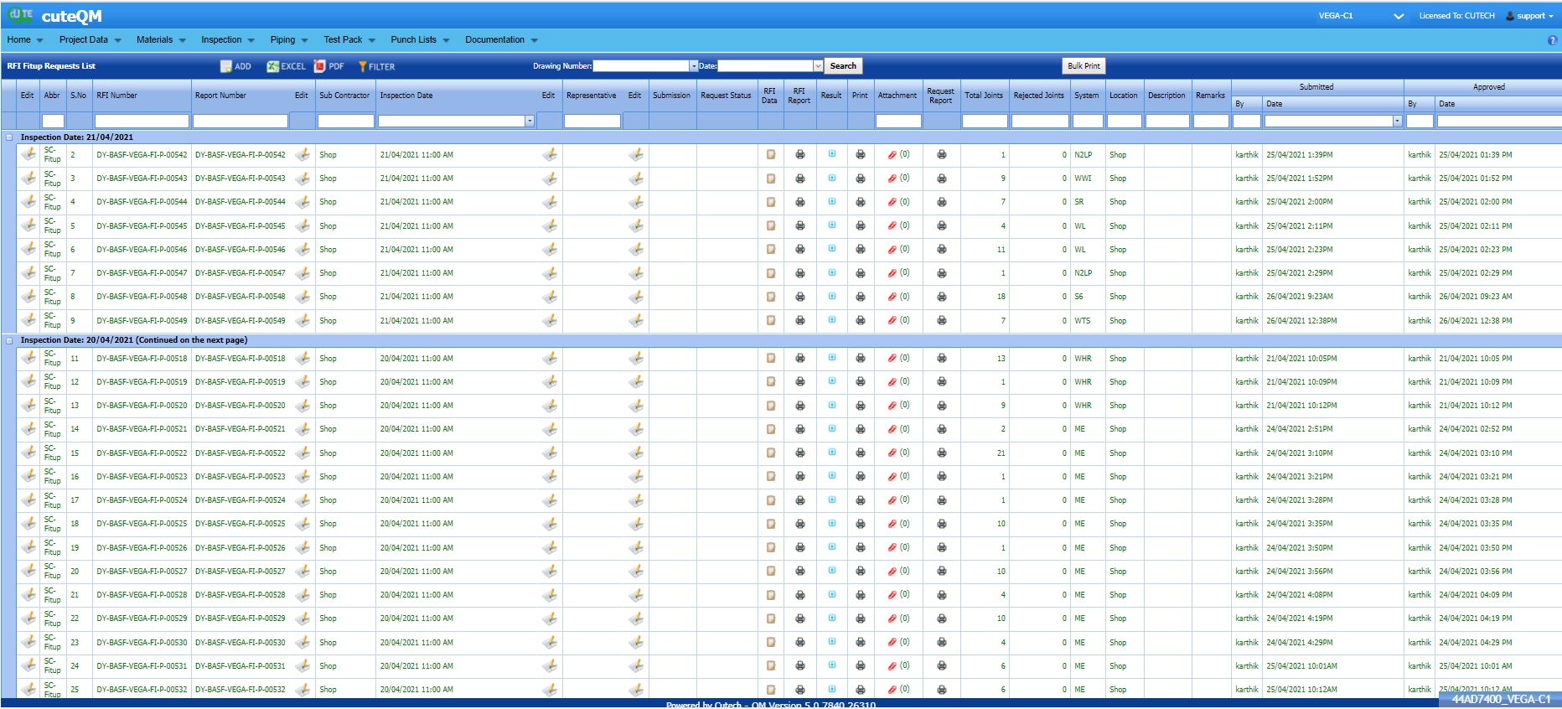
Task: Click the Search button
Action: click(x=843, y=66)
